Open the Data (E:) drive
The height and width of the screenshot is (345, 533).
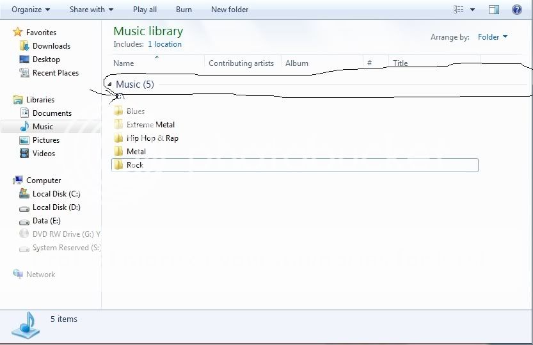pyautogui.click(x=47, y=221)
